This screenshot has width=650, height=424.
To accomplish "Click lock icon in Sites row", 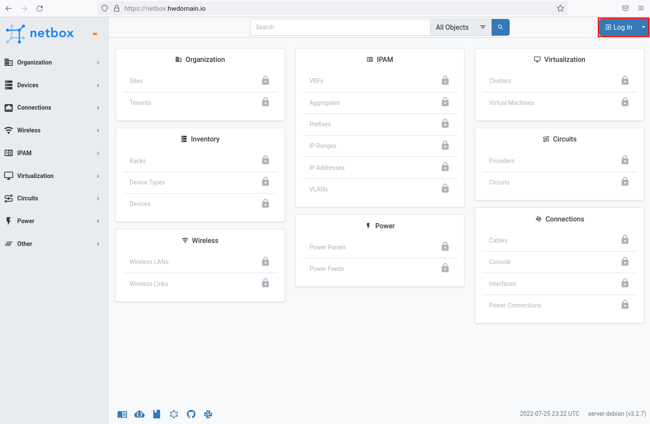I will [x=266, y=80].
